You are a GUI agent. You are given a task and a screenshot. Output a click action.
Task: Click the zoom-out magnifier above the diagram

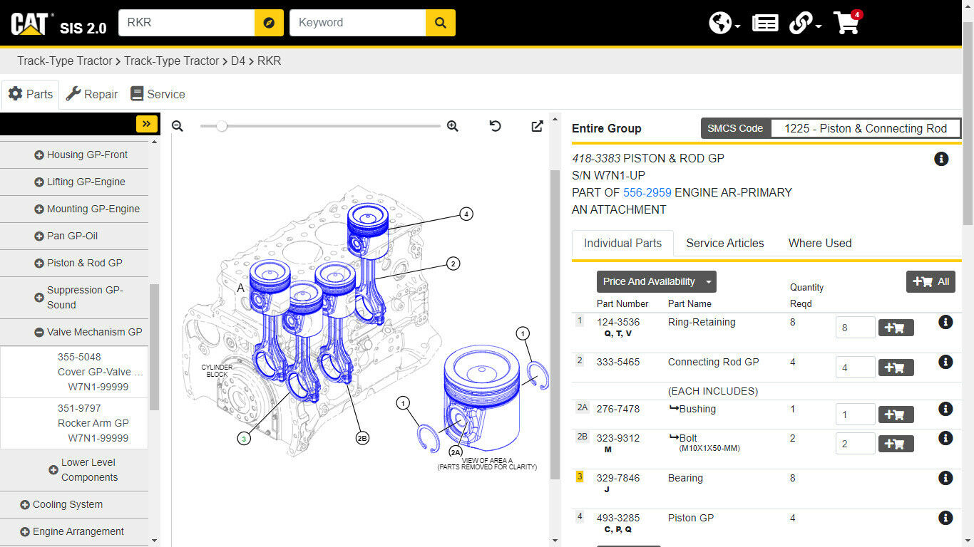pyautogui.click(x=178, y=126)
